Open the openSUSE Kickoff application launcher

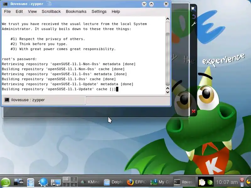[6, 182]
